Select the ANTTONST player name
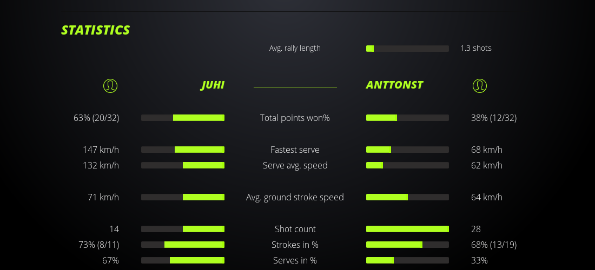The width and height of the screenshot is (595, 270). [394, 85]
